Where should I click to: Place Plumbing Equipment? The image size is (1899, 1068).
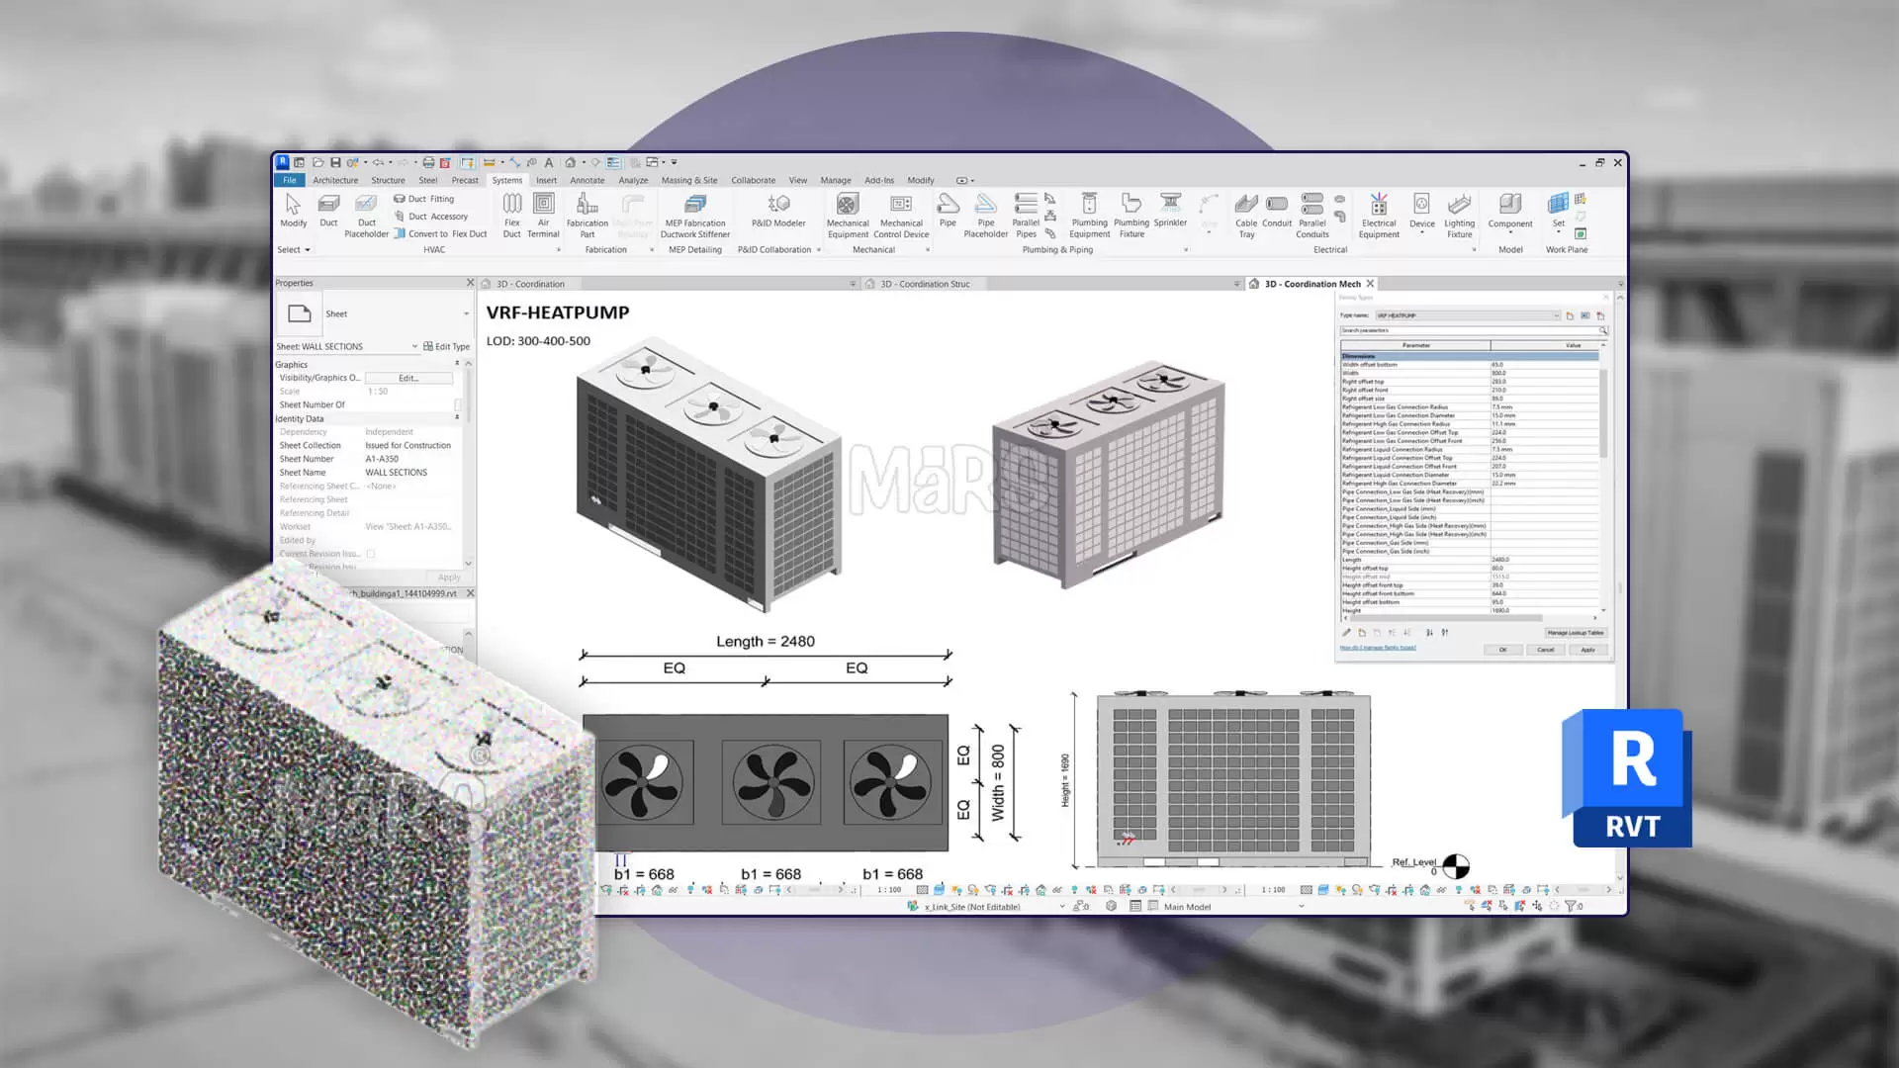click(x=1089, y=216)
